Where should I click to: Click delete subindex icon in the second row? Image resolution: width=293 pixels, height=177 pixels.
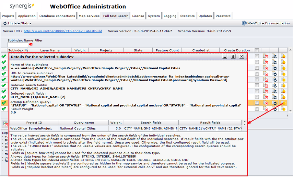(x=265, y=62)
